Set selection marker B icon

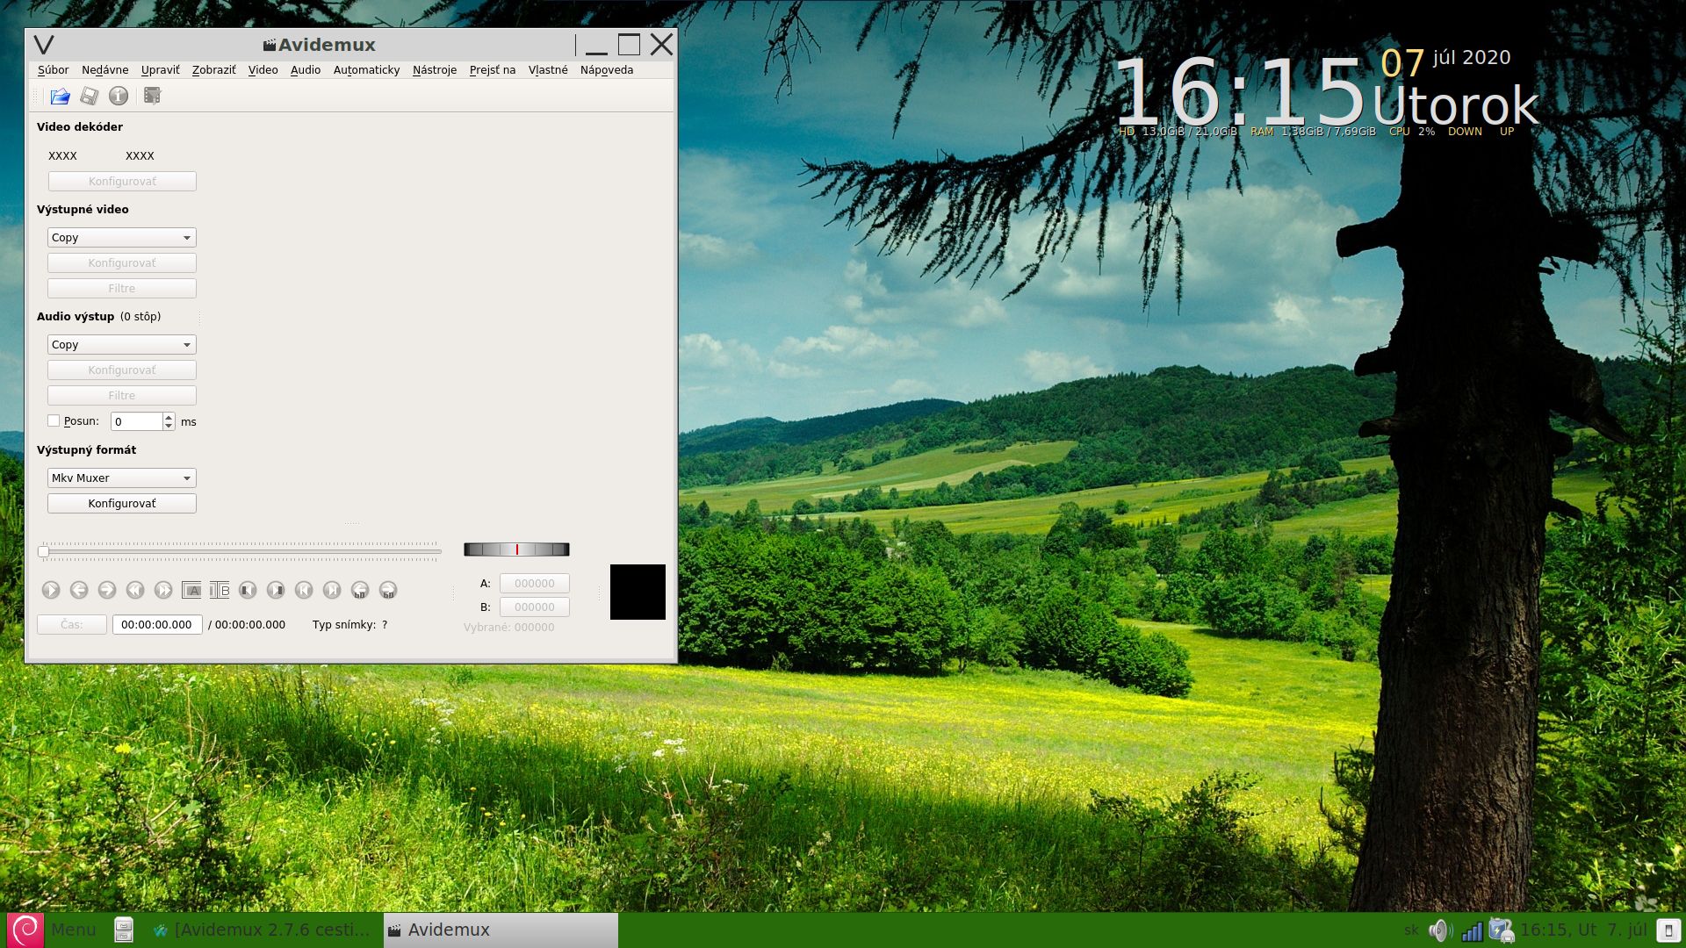click(x=220, y=590)
